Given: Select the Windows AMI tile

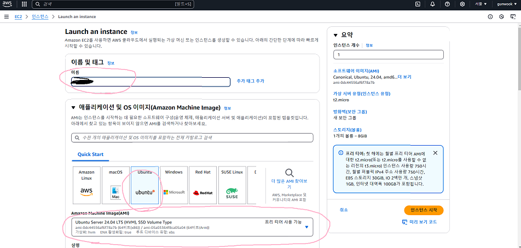Looking at the screenshot, I should coord(174,185).
